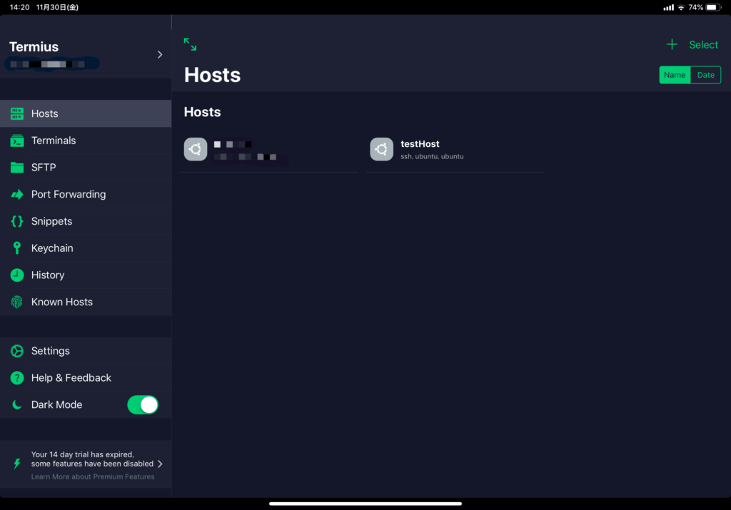This screenshot has width=731, height=510.
Task: Click the Port Forwarding arrow icon
Action: click(17, 194)
